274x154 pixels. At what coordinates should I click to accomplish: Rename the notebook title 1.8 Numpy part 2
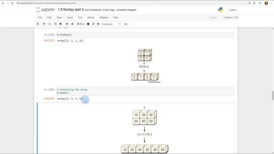(71, 9)
